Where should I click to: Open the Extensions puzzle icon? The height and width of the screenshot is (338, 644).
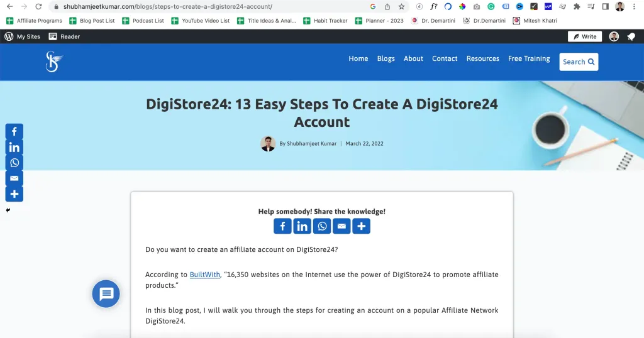pyautogui.click(x=577, y=6)
